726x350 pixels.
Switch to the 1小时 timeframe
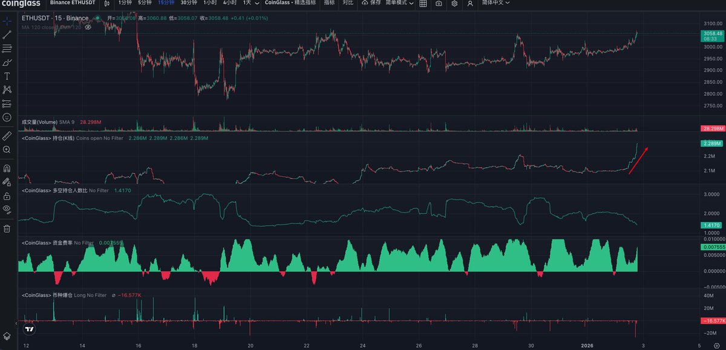click(211, 3)
